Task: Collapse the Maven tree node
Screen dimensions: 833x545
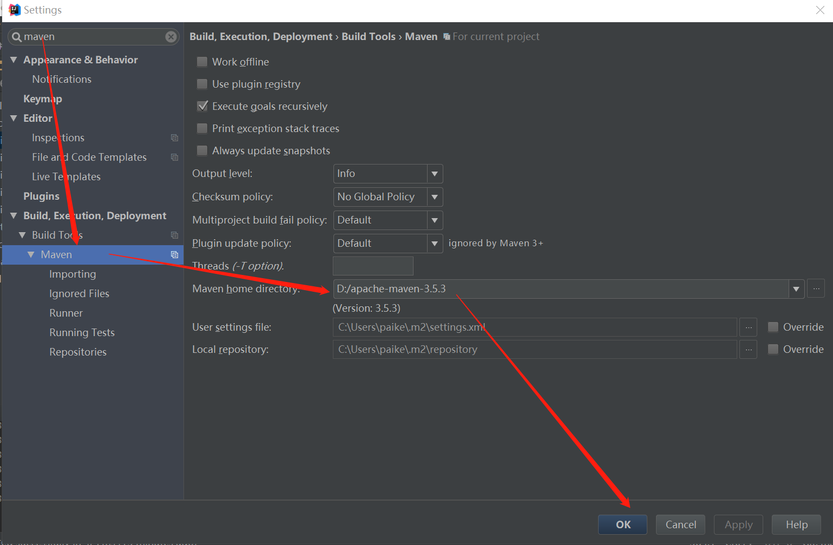Action: pos(31,254)
